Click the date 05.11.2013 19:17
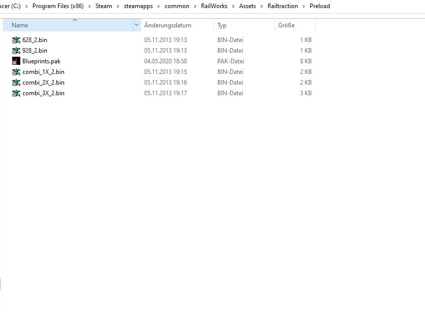Image resolution: width=425 pixels, height=312 pixels. (166, 93)
